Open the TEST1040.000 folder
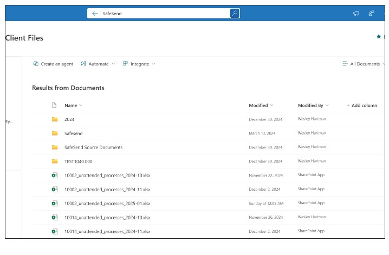 78,161
